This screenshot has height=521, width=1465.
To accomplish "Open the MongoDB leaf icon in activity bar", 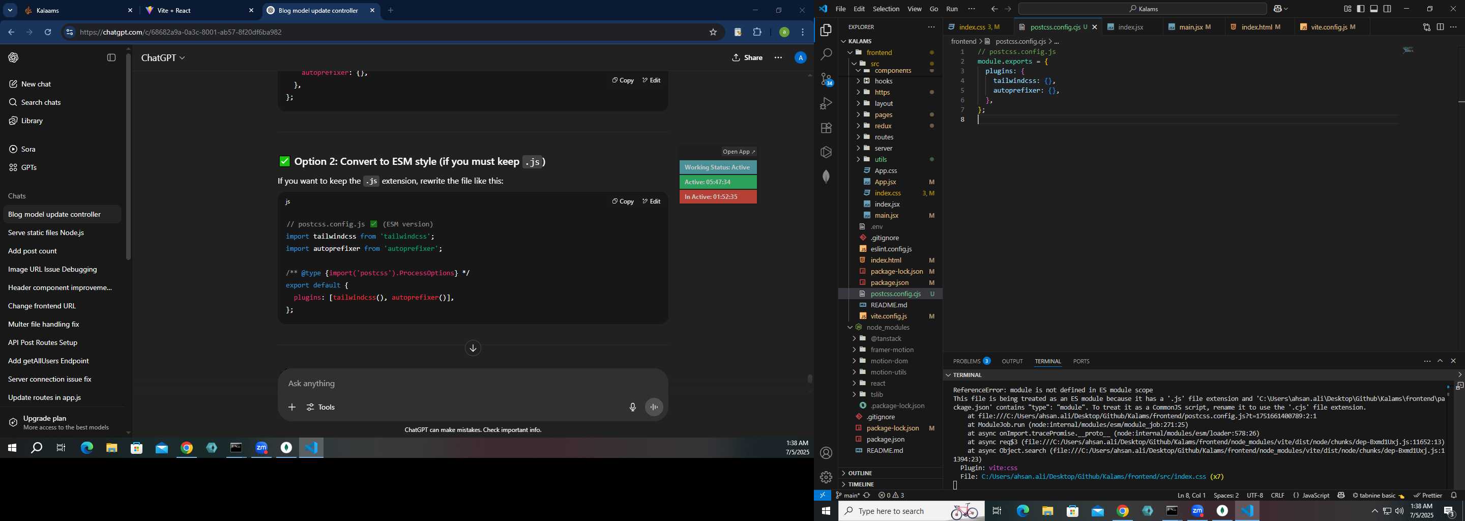I will (x=826, y=177).
